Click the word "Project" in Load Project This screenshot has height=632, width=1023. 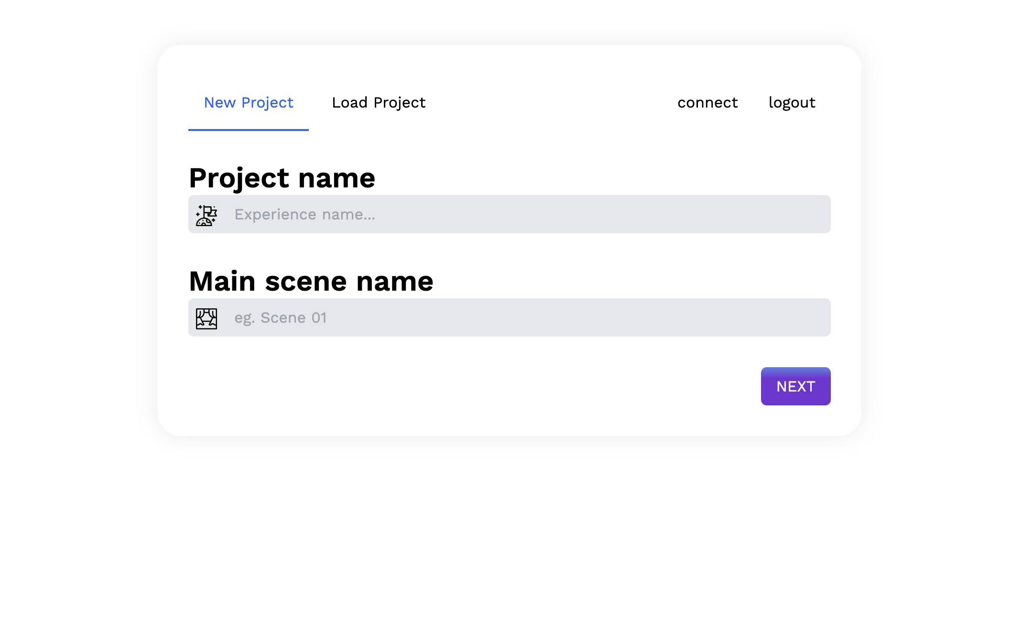[399, 103]
